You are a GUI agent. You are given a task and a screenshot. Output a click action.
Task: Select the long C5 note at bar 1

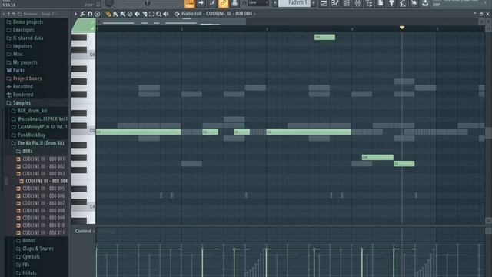pos(138,132)
